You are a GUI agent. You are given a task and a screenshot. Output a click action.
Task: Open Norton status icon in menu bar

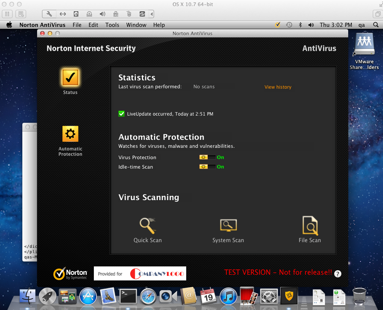pyautogui.click(x=277, y=25)
